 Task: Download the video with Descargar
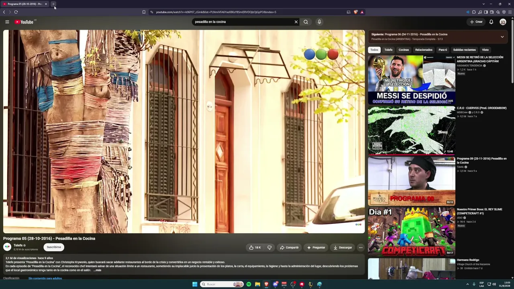pos(343,248)
